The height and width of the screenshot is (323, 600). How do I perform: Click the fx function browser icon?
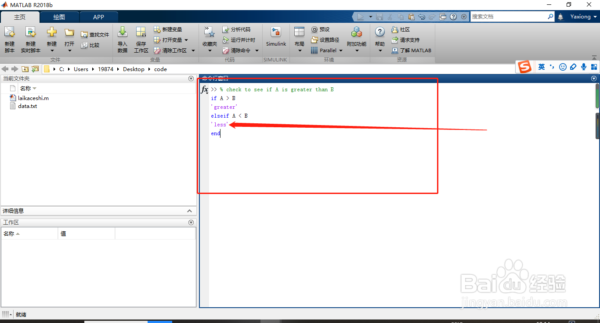click(x=205, y=90)
